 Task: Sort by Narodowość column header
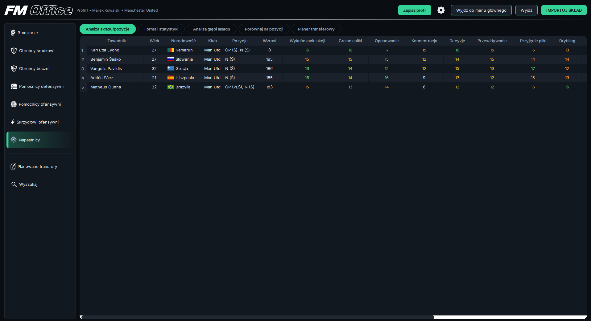[183, 41]
